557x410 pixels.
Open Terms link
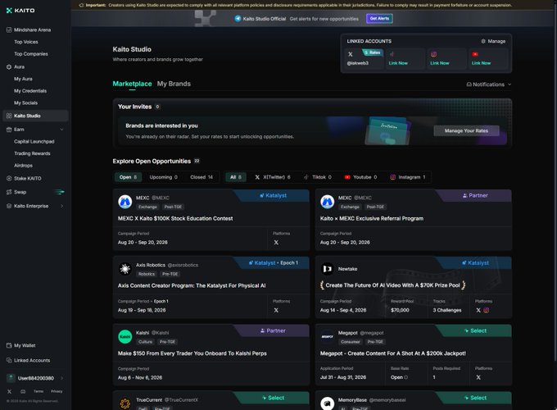coord(38,391)
